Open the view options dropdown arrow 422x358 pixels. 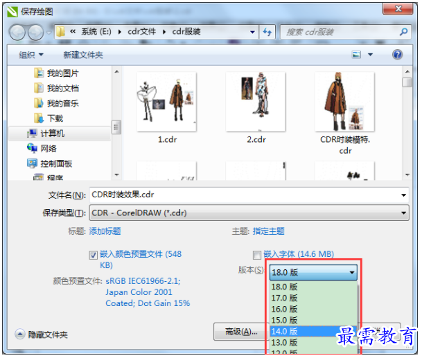(x=370, y=55)
